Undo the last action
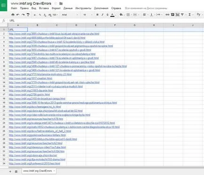The height and width of the screenshot is (175, 204). (18, 15)
